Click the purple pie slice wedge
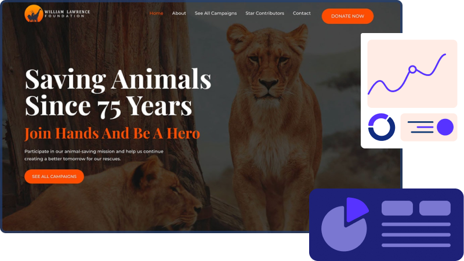The width and height of the screenshot is (464, 261). pos(357,209)
